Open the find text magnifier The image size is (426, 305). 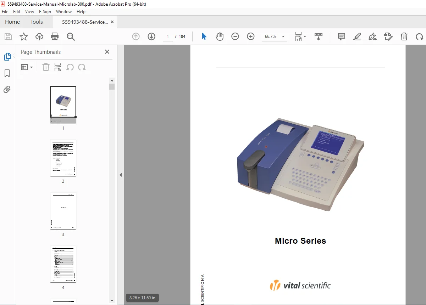pos(71,36)
